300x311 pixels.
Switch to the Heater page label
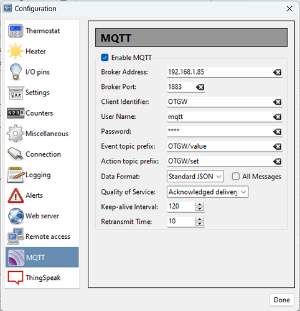(35, 51)
